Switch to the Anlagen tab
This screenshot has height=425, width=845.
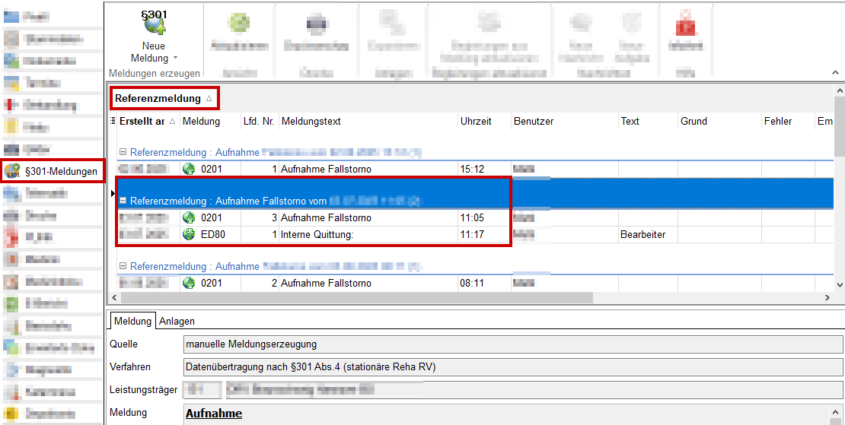coord(177,322)
